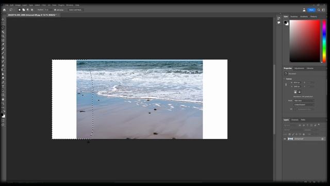The image size is (330, 186).
Task: Select the Hand tool
Action: click(x=3, y=99)
